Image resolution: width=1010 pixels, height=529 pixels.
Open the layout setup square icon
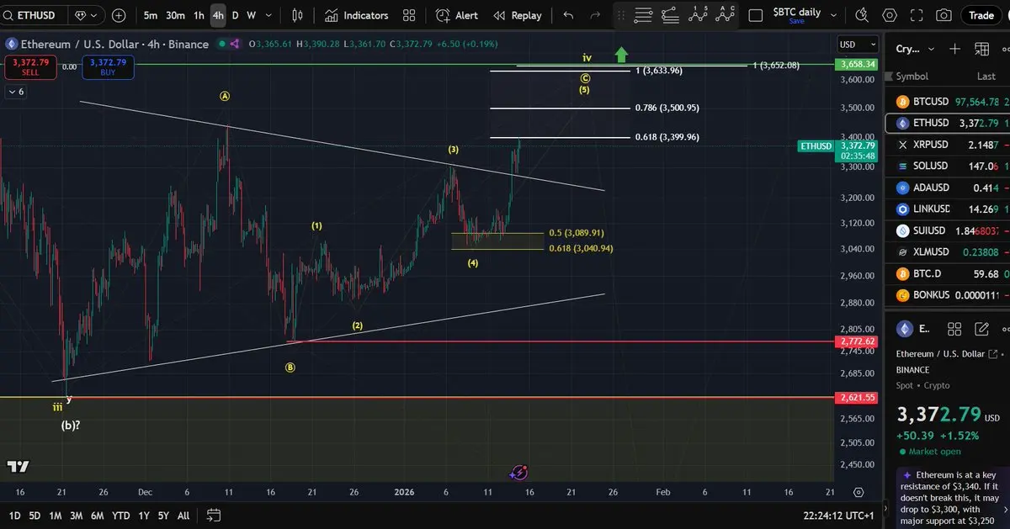[755, 15]
